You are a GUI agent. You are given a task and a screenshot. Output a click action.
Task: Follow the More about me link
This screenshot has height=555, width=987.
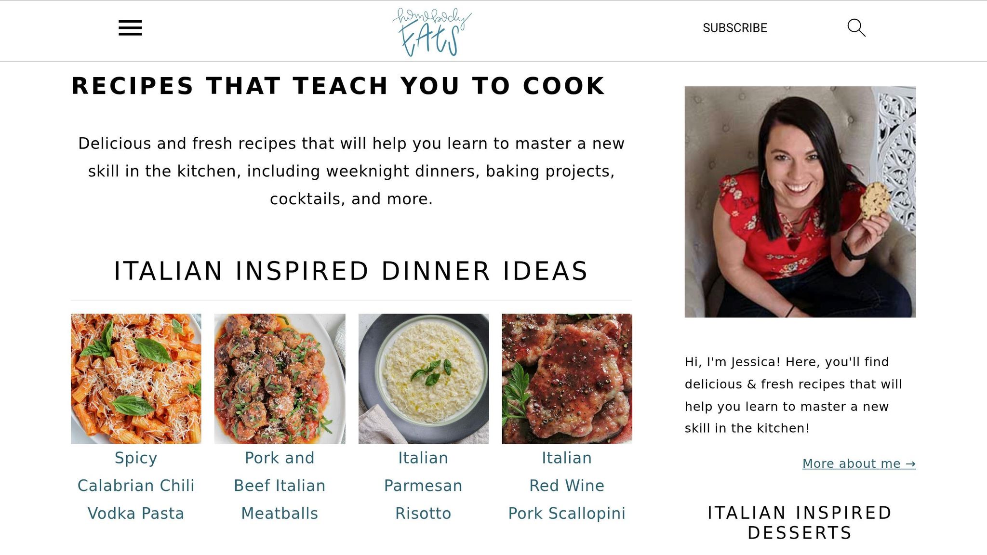pos(859,463)
